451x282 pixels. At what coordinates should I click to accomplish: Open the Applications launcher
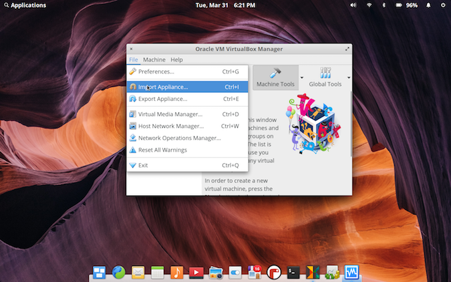point(25,5)
